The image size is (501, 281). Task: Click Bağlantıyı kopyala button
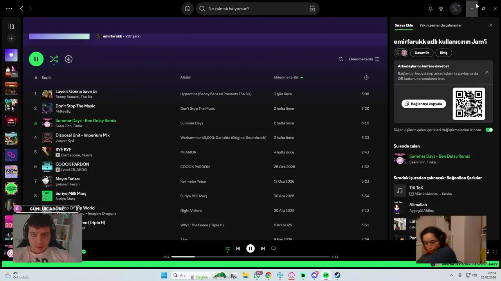coord(424,104)
